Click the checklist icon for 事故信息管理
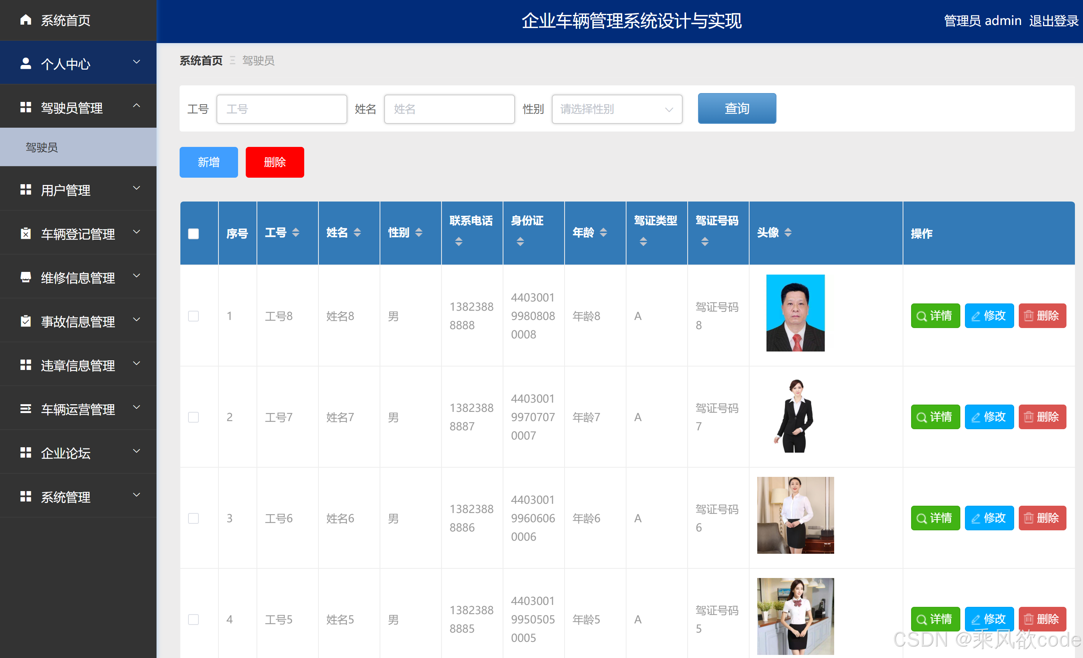The height and width of the screenshot is (658, 1083). point(25,321)
